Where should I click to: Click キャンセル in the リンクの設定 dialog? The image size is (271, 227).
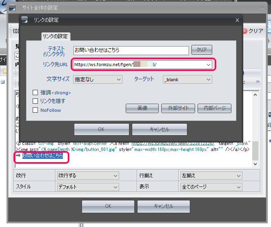159,129
